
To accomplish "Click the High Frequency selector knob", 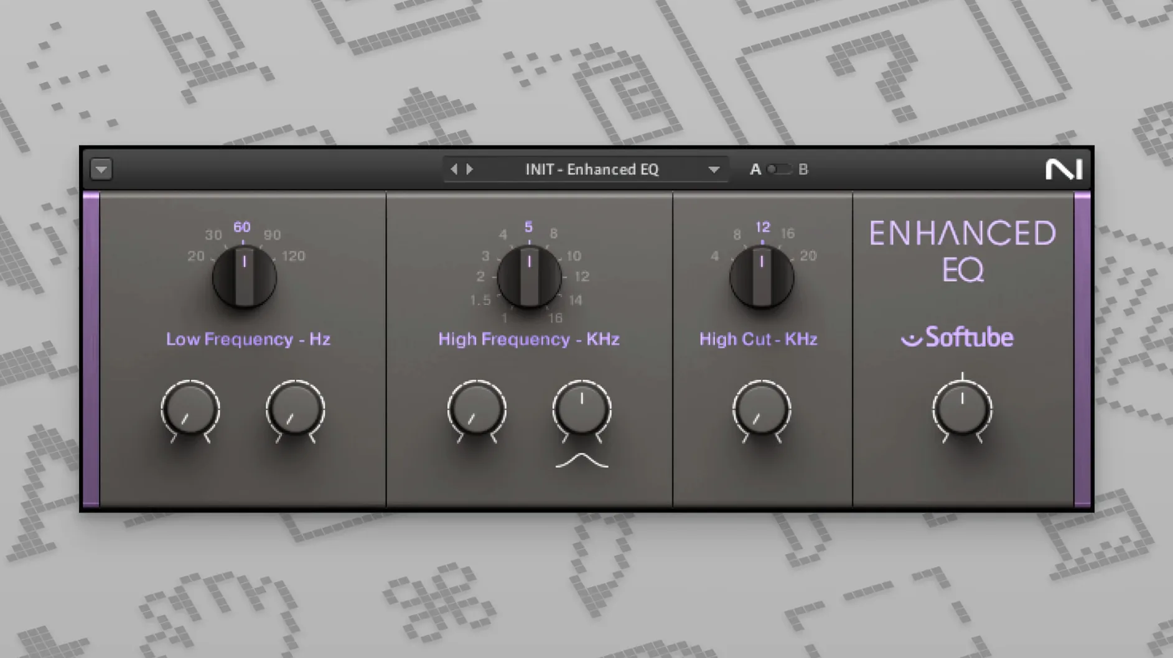I will (529, 277).
